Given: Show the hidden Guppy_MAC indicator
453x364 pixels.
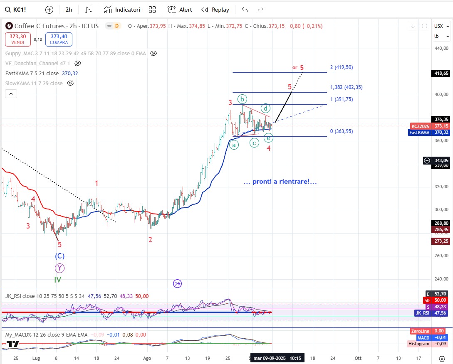Looking at the screenshot, I should click(x=153, y=53).
